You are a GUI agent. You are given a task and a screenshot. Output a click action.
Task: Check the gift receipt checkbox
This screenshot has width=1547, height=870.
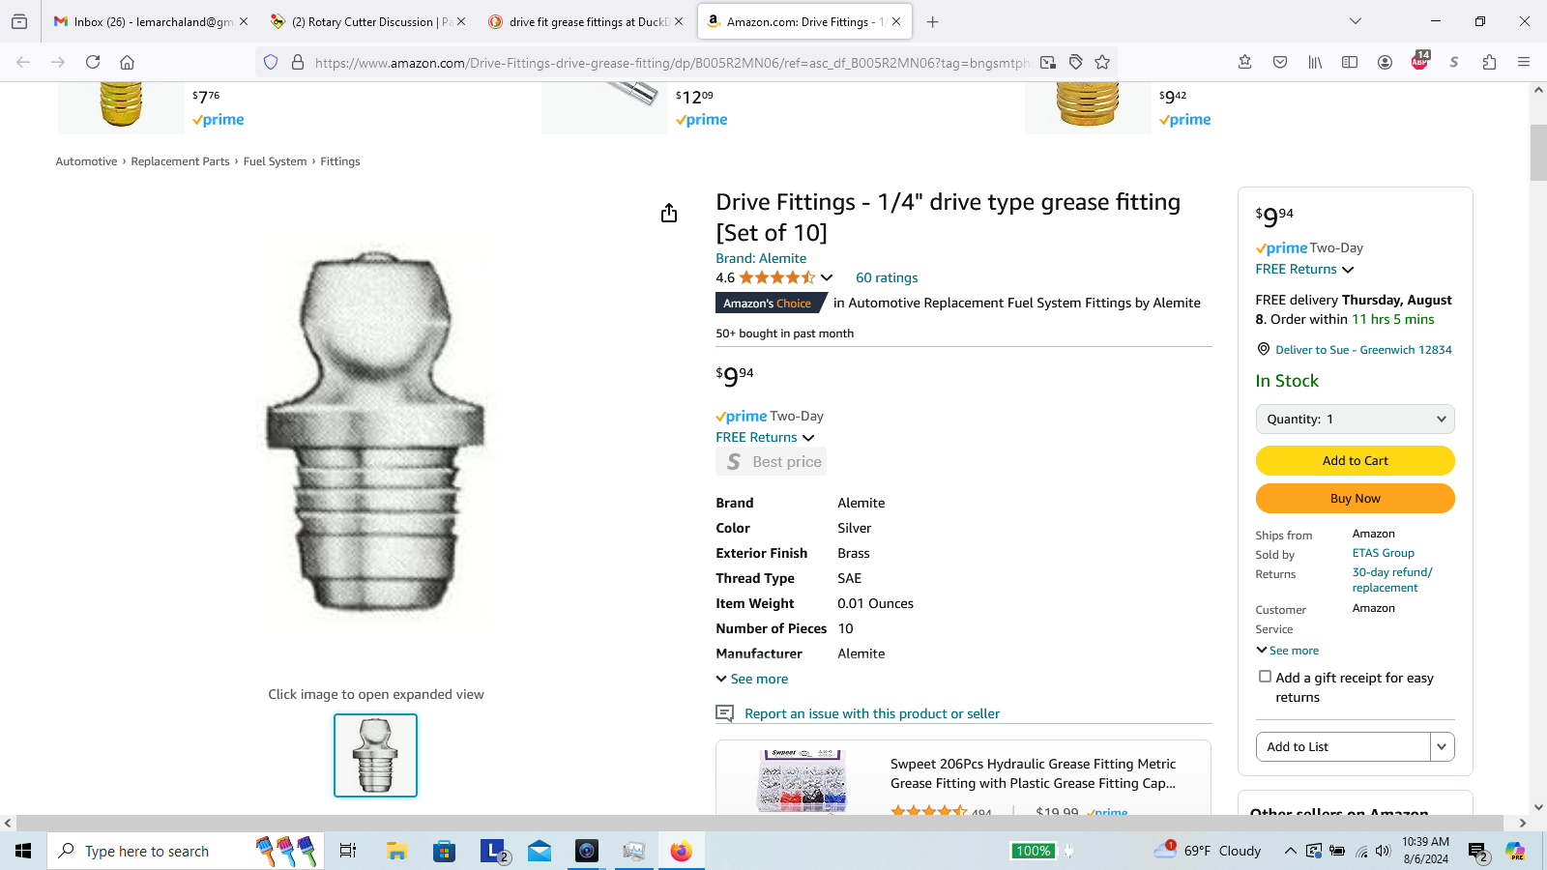coord(1265,677)
